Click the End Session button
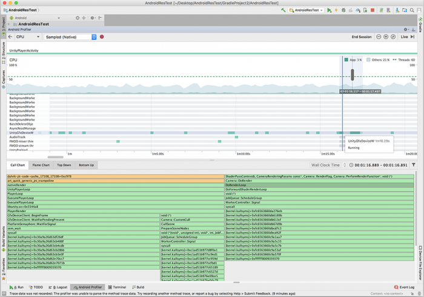Viewport: 424px width, 297px height. tap(362, 37)
